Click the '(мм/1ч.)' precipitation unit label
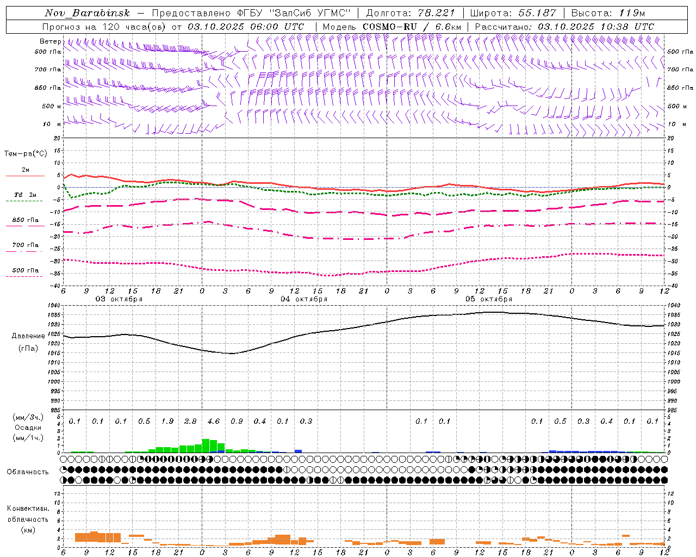Screen dimensions: 696x557 pos(27,438)
